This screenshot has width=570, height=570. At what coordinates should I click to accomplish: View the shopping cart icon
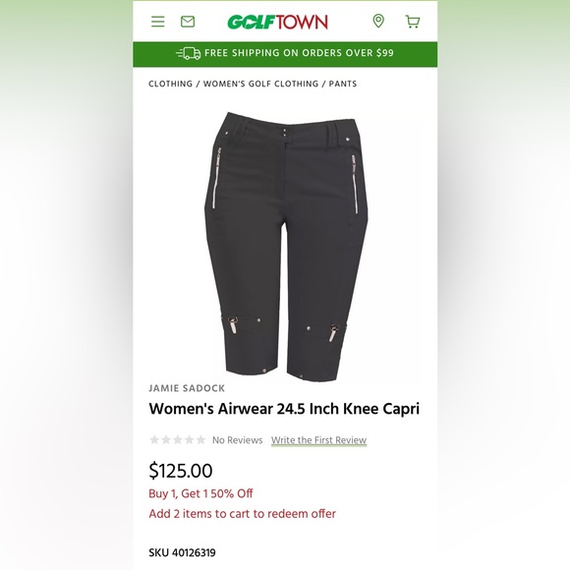click(x=413, y=22)
